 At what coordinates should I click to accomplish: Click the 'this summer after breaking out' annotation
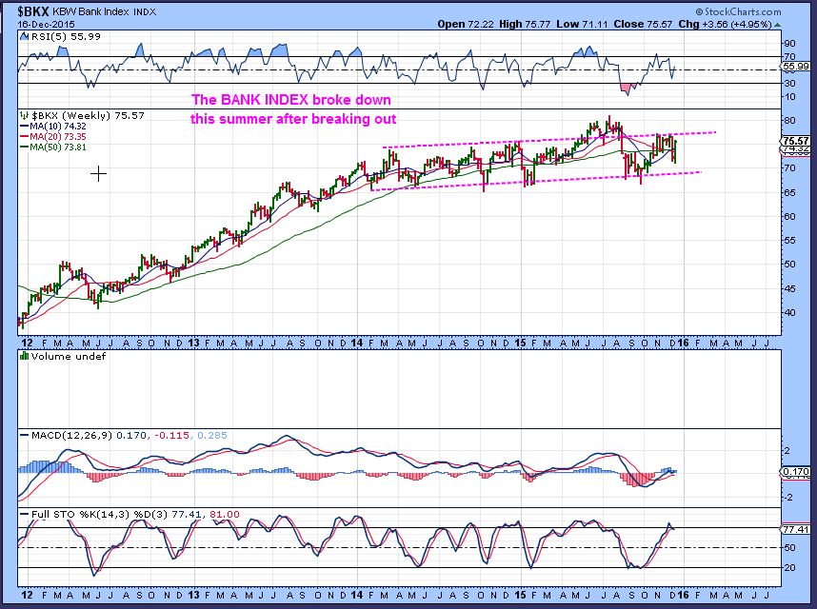tap(293, 119)
